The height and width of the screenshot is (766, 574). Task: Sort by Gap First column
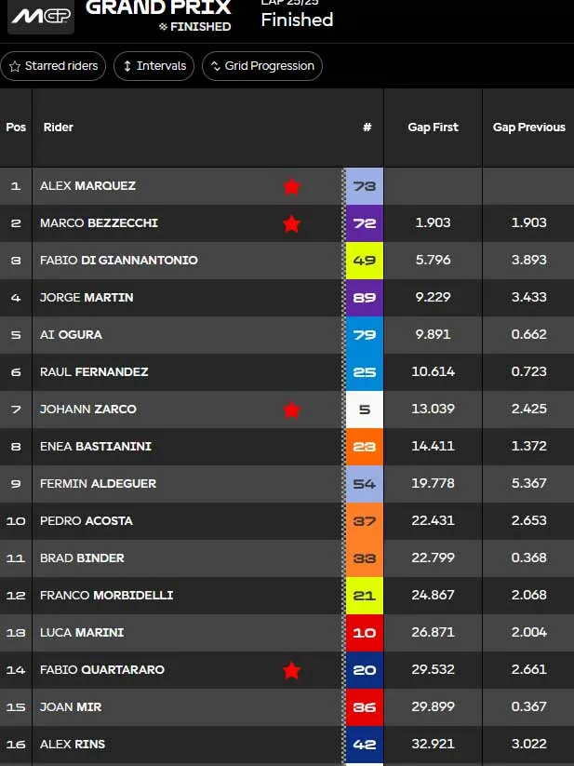433,128
